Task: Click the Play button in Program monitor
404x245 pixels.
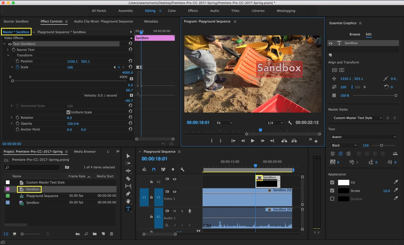Action: point(252,141)
